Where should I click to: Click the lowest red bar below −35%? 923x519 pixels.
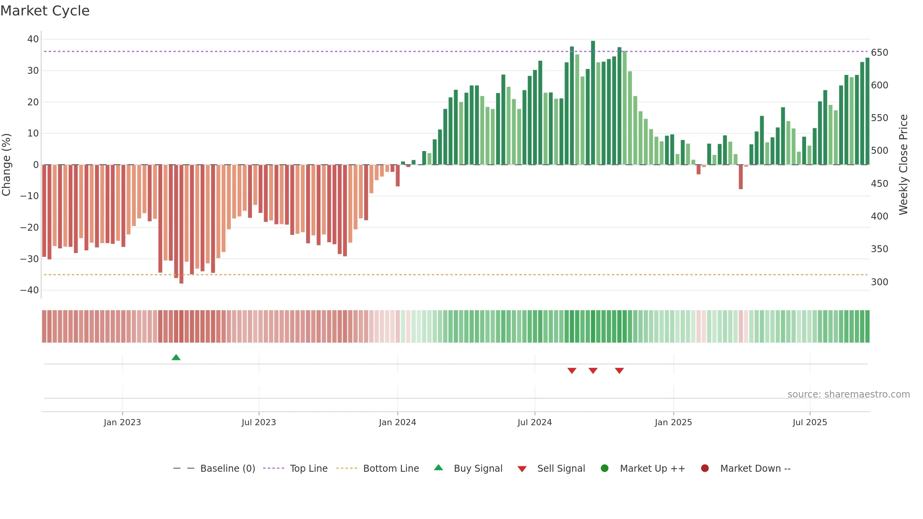(x=182, y=224)
